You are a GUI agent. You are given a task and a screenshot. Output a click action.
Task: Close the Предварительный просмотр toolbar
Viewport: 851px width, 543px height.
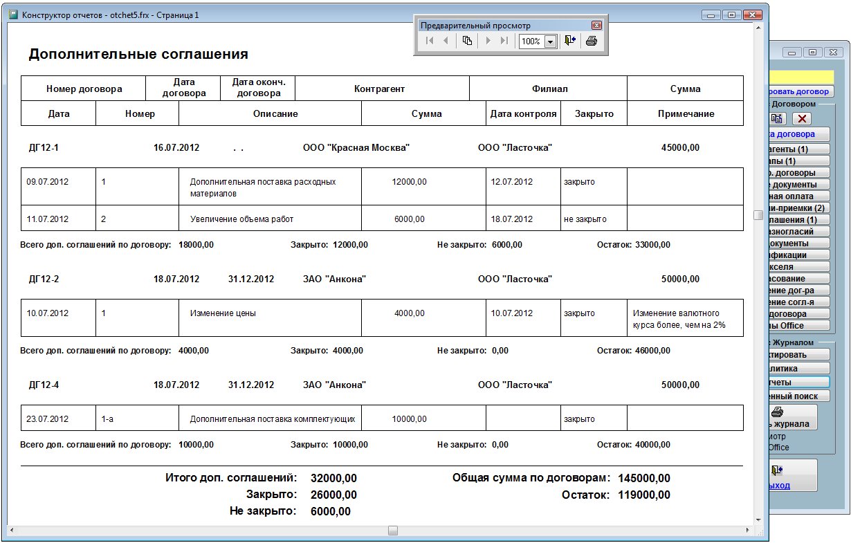pos(596,26)
